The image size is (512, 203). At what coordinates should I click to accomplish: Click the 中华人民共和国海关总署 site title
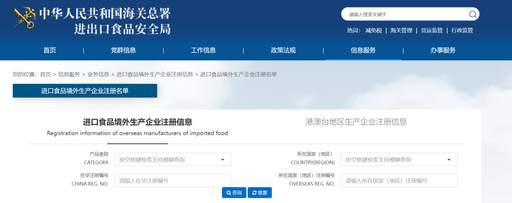click(105, 13)
